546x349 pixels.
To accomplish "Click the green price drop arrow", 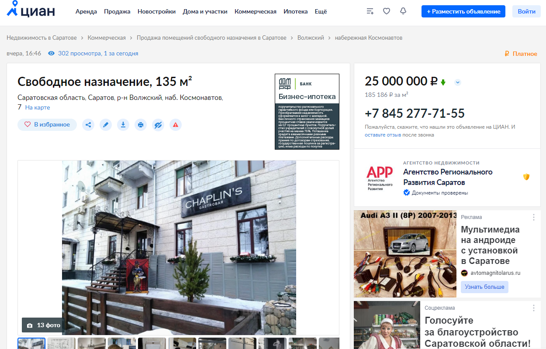I will 443,82.
